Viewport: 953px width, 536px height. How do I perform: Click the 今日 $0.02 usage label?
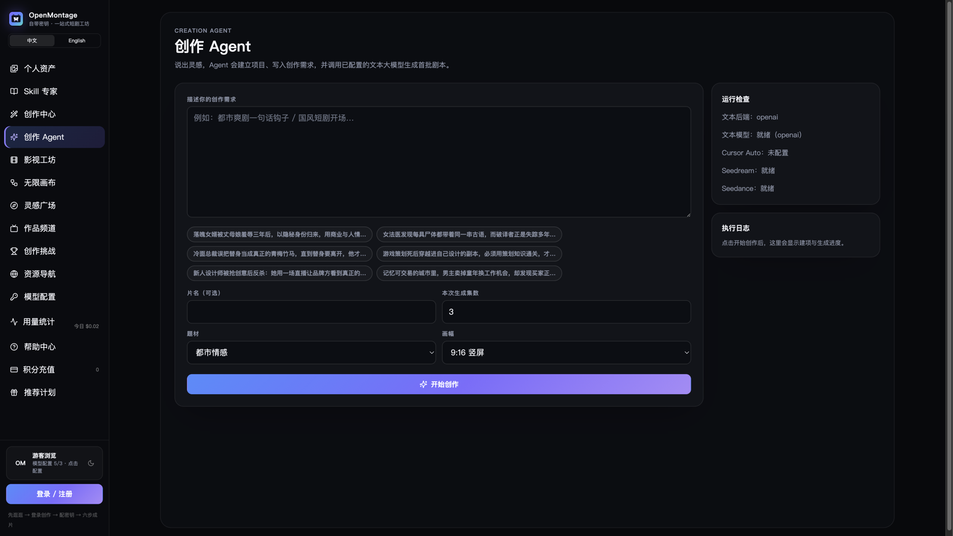coord(86,326)
